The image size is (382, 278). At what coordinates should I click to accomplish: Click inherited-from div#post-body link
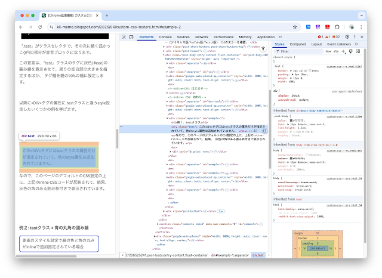pyautogui.click(x=320, y=111)
